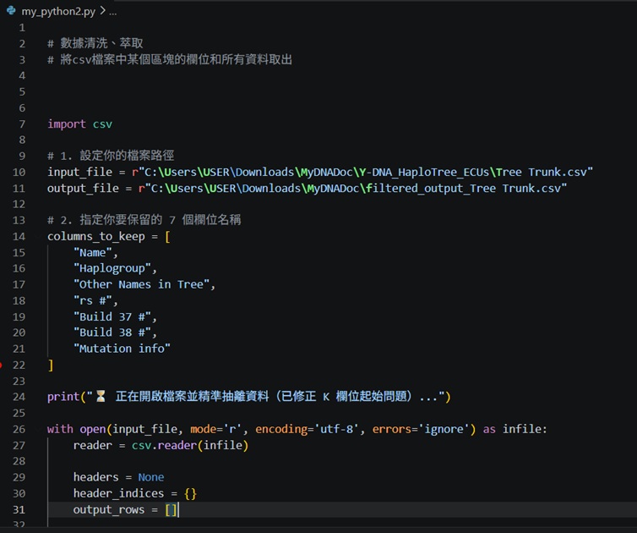Click the columns_to_keep variable name
Screen dimensions: 637x533
pos(95,236)
